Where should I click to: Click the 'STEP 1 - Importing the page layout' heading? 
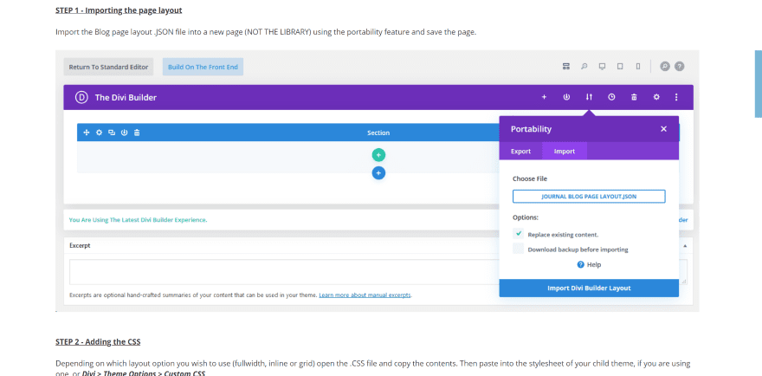[x=119, y=10]
